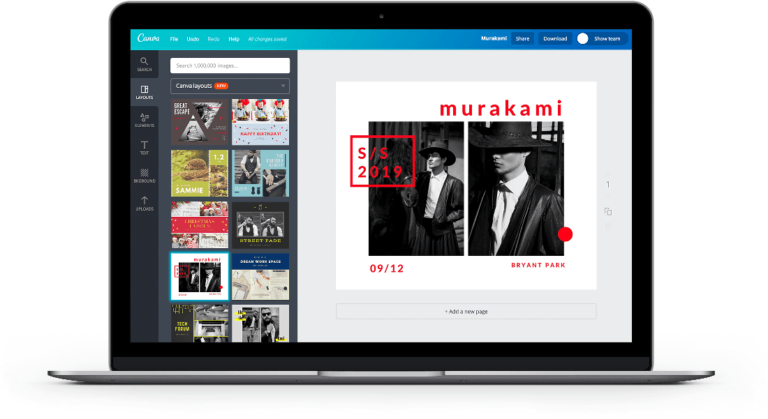Click the up arrow above the page number
The height and width of the screenshot is (419, 768).
coord(608,174)
